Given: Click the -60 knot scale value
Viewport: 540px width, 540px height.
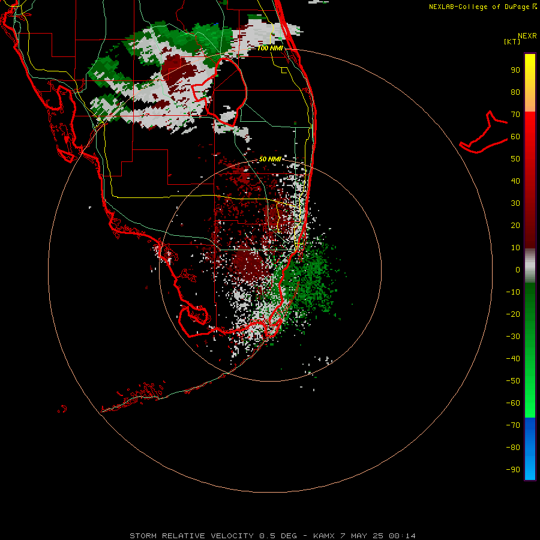Looking at the screenshot, I should pos(513,403).
